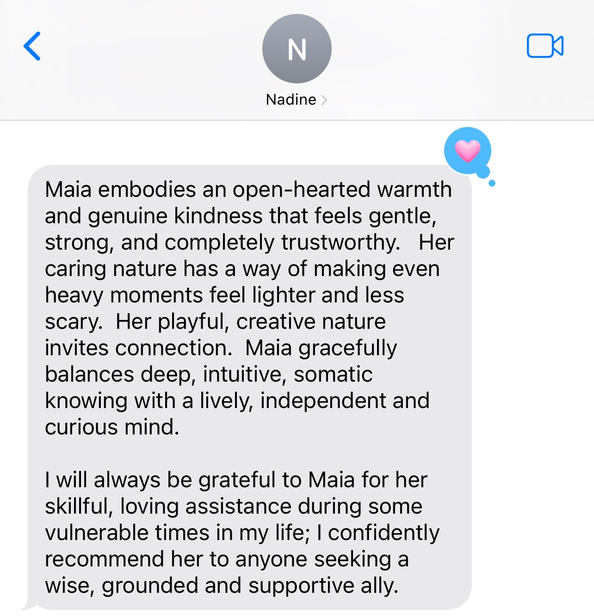Open the gray "N" contact avatar
The height and width of the screenshot is (616, 594).
297,49
